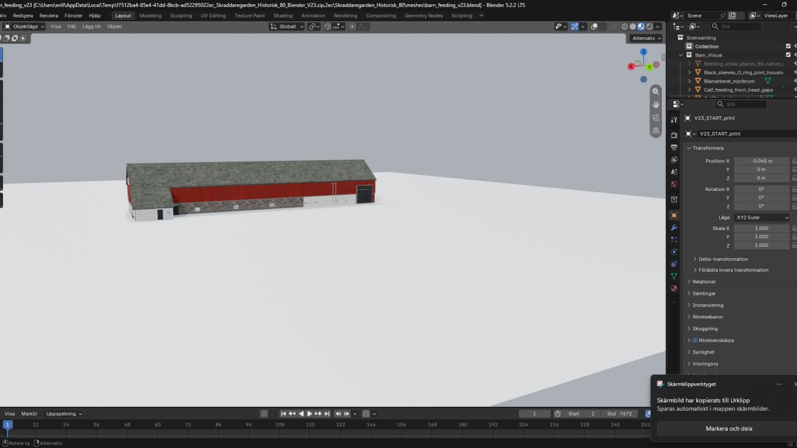
Task: Open the Rendera menu
Action: point(49,16)
